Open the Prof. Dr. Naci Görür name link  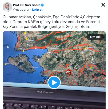click(26, 5)
